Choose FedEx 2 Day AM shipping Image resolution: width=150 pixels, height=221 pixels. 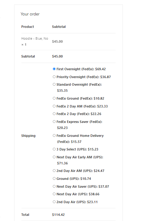pos(54,106)
